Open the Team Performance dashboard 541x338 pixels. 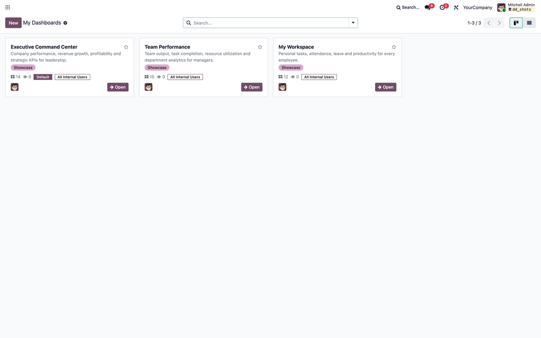coord(251,87)
